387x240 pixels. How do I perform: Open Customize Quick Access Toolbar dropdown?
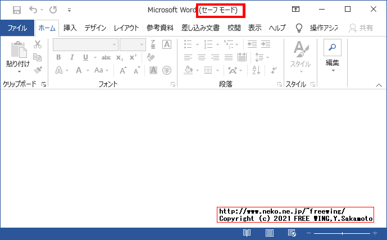[x=69, y=10]
